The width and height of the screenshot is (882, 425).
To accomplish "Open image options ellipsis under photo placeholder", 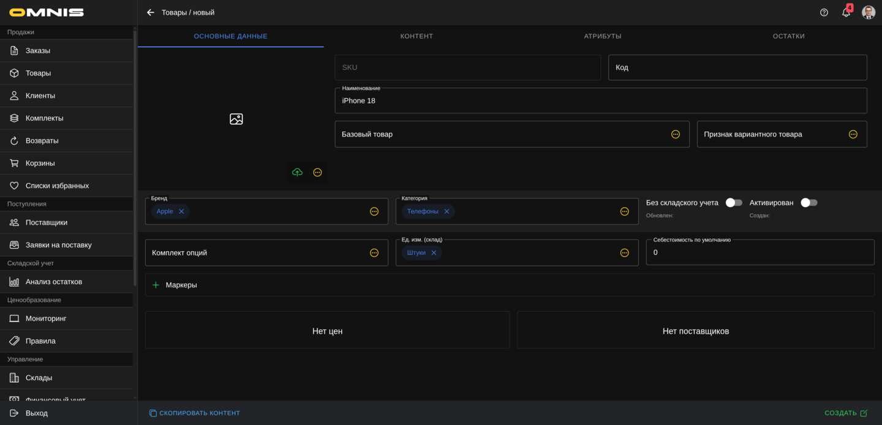I will coord(317,173).
